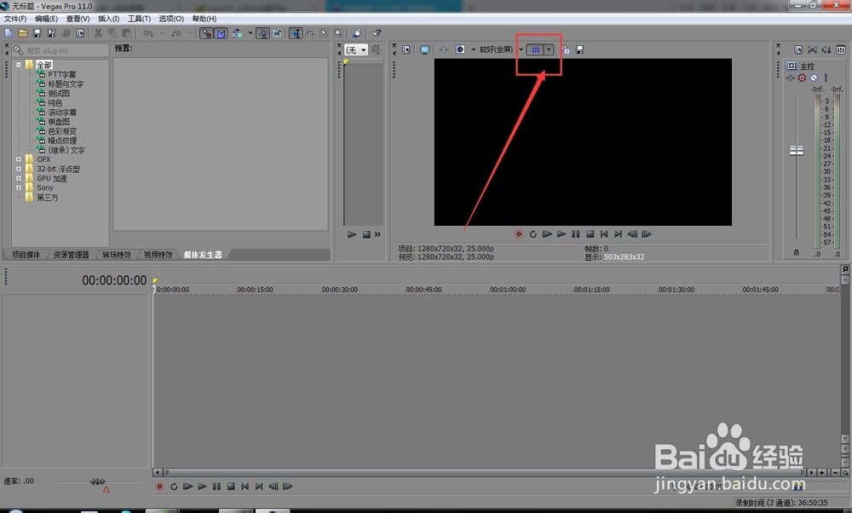Create a new project from the toolbar

point(9,33)
